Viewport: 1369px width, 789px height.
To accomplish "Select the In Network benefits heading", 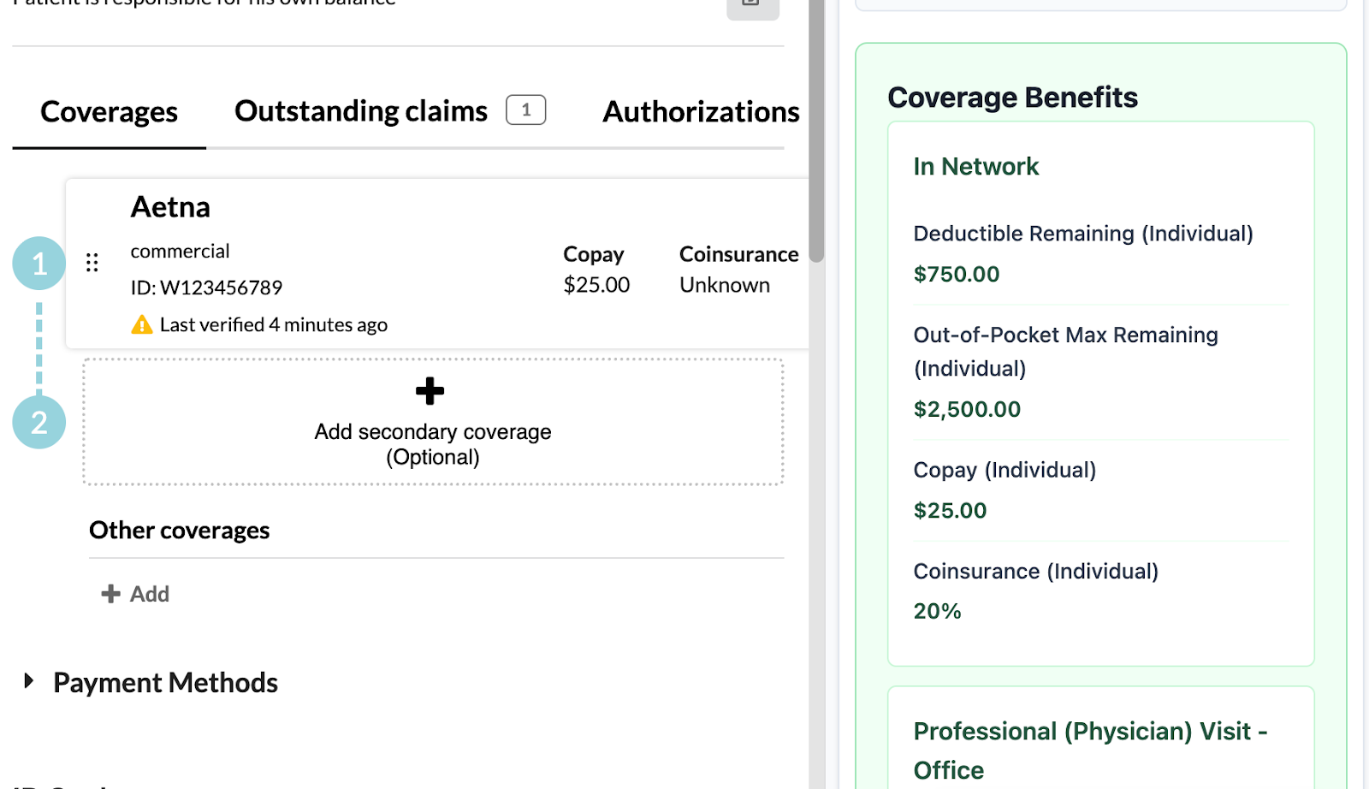I will click(975, 166).
